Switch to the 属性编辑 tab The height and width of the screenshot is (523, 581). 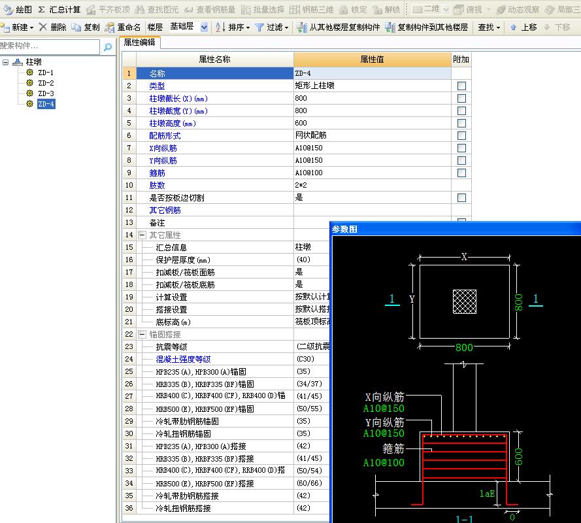[x=140, y=42]
